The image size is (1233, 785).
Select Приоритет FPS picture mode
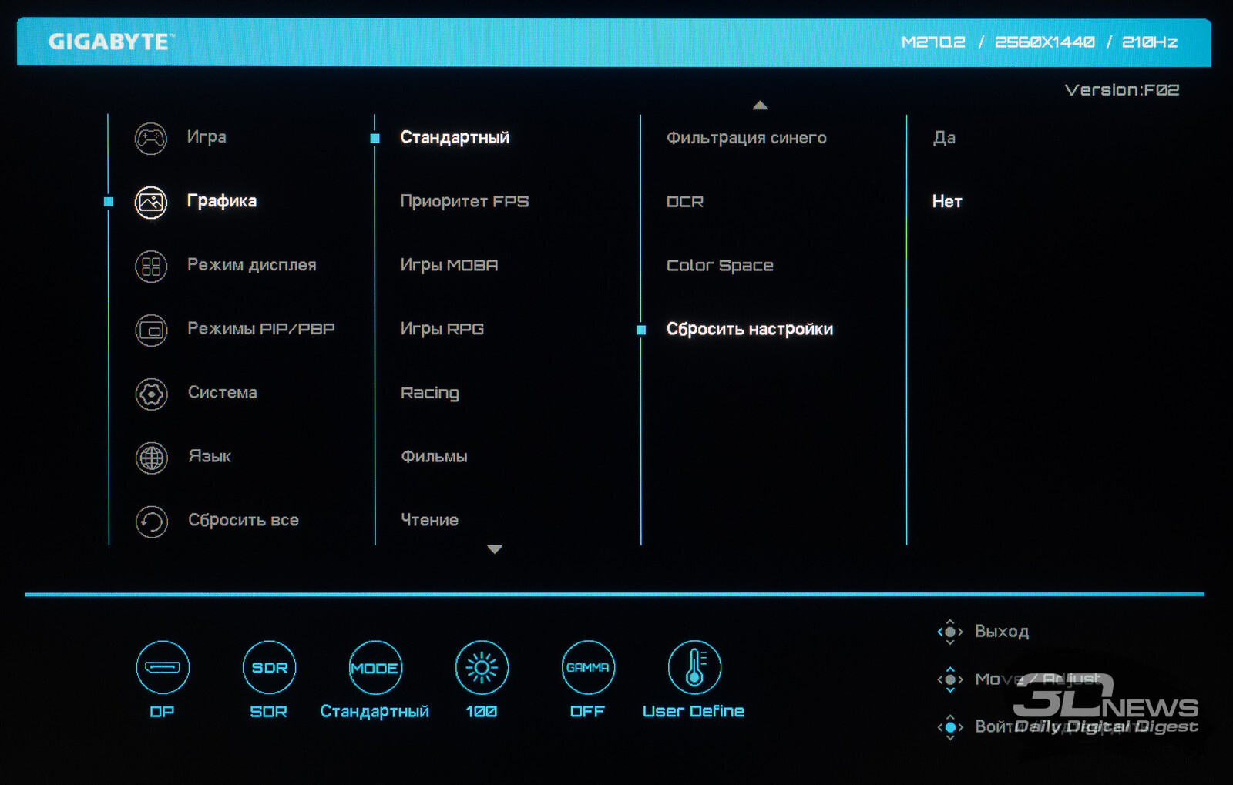[x=464, y=202]
